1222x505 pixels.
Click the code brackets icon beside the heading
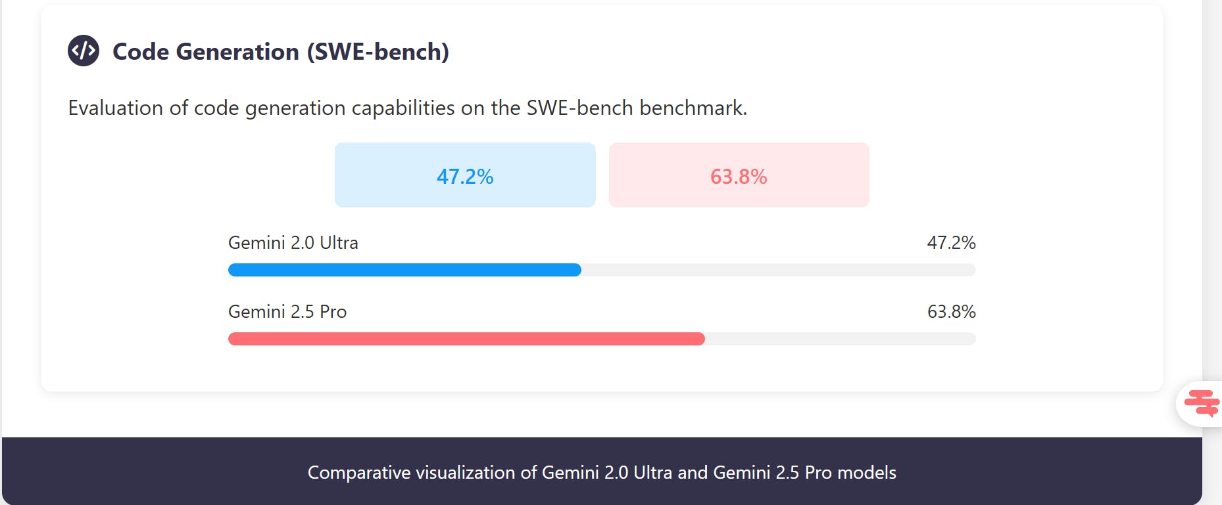pyautogui.click(x=84, y=51)
